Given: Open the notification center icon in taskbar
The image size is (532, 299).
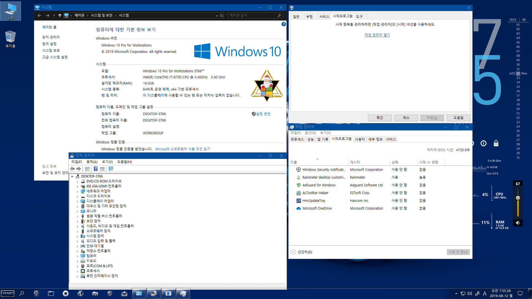Looking at the screenshot, I should 520,293.
